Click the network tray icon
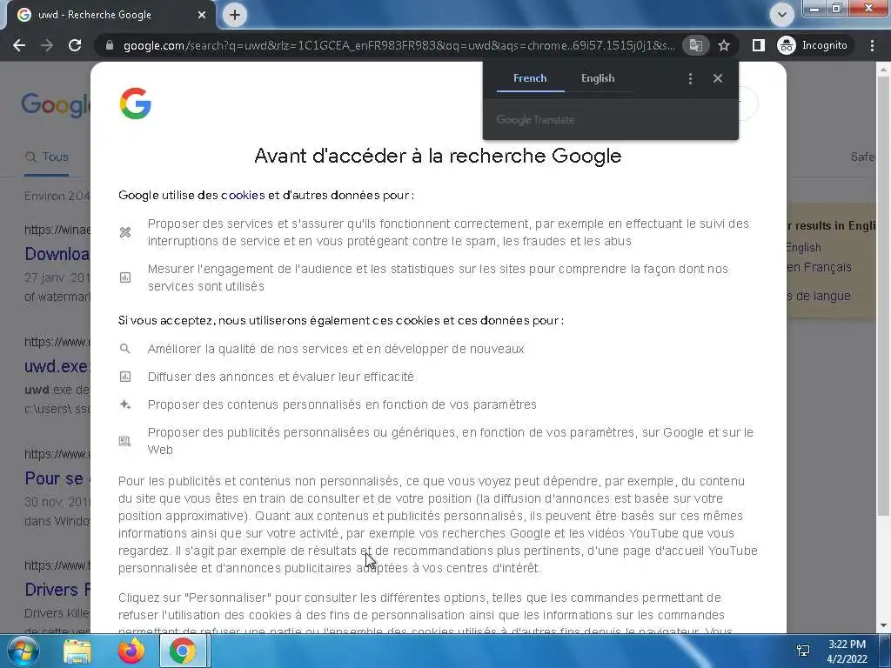 click(x=803, y=651)
